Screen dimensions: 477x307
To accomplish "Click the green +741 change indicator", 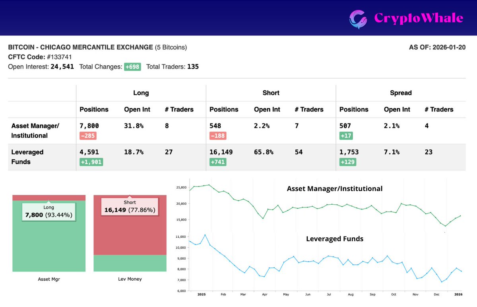I will pyautogui.click(x=218, y=162).
